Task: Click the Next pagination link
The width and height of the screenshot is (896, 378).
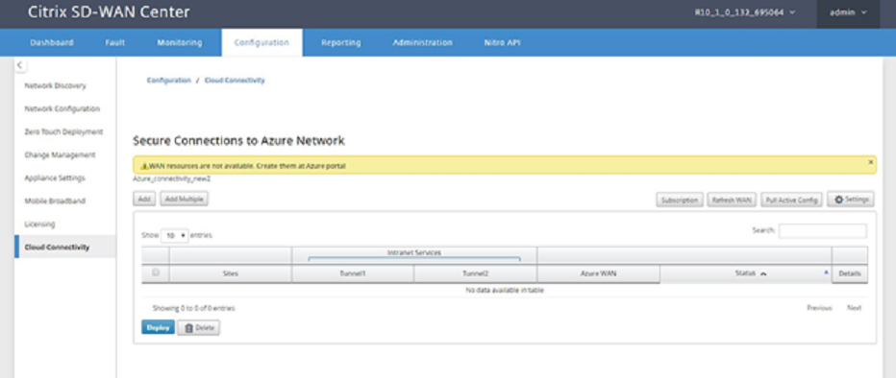Action: 854,308
